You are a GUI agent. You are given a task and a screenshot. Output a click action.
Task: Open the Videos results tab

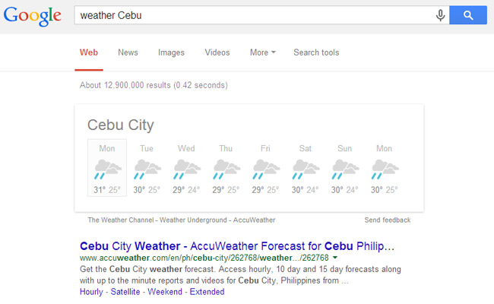(217, 52)
